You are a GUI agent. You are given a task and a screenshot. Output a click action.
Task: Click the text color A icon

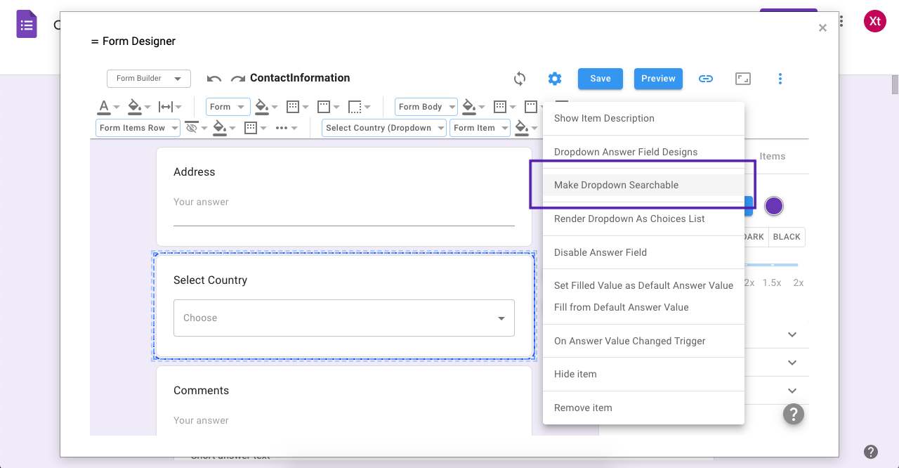click(x=104, y=107)
